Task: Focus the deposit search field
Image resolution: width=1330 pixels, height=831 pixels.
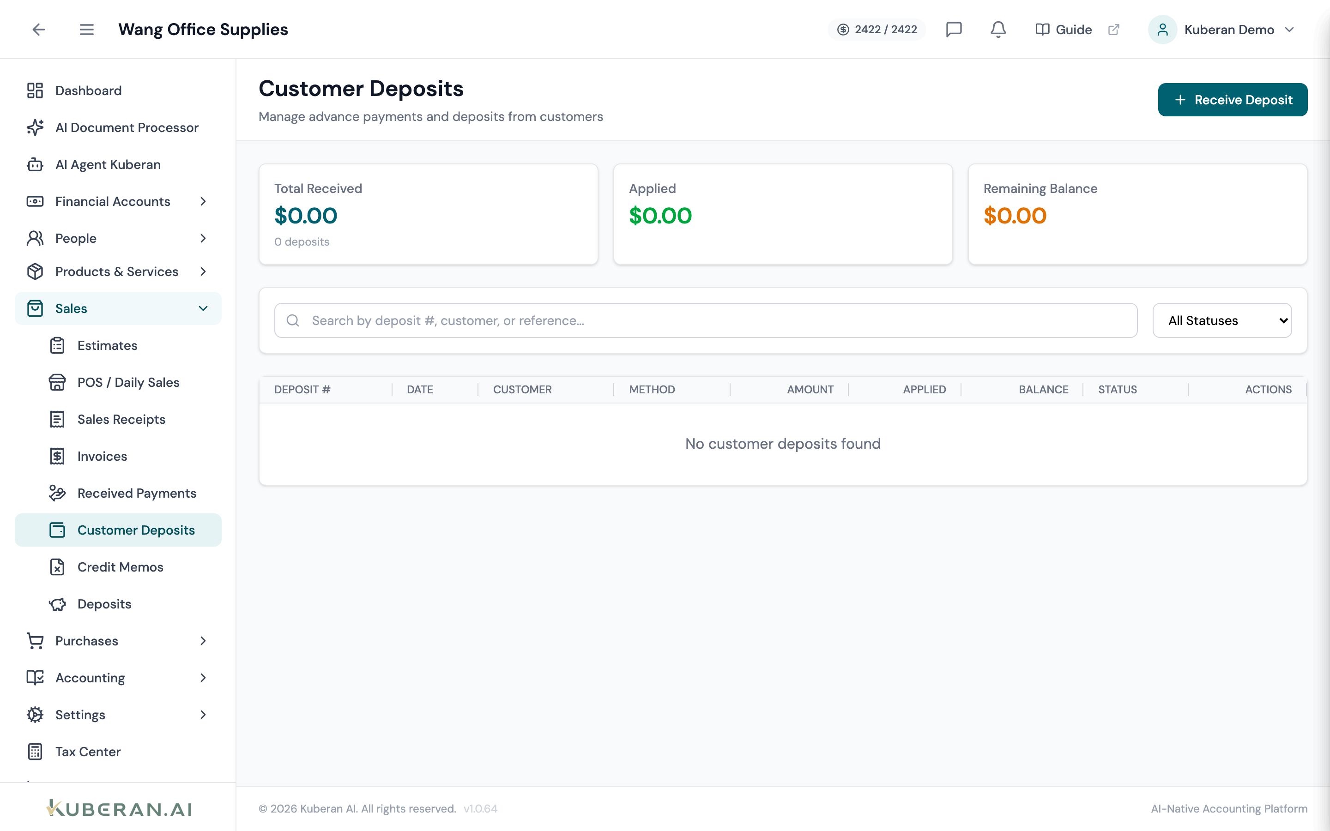Action: tap(706, 320)
